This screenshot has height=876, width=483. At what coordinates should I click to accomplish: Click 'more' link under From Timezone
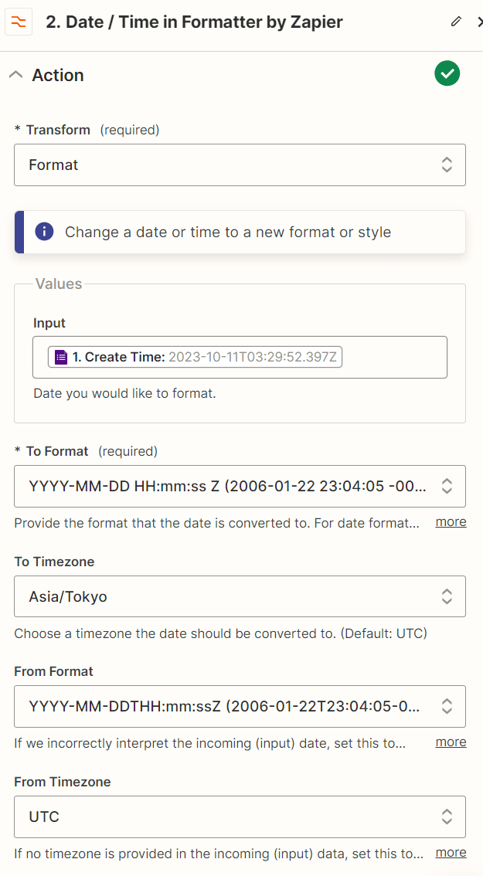451,853
